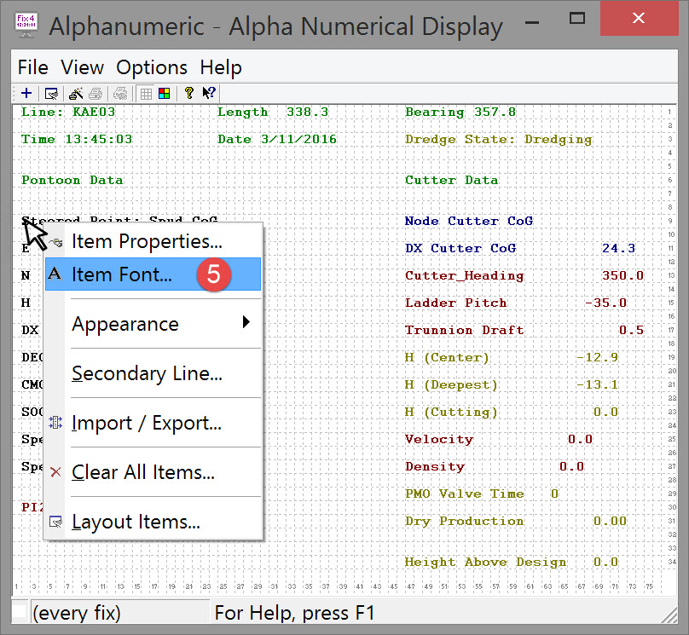Viewport: 689px width, 635px height.
Task: Select Clear All Items entry
Action: [143, 472]
